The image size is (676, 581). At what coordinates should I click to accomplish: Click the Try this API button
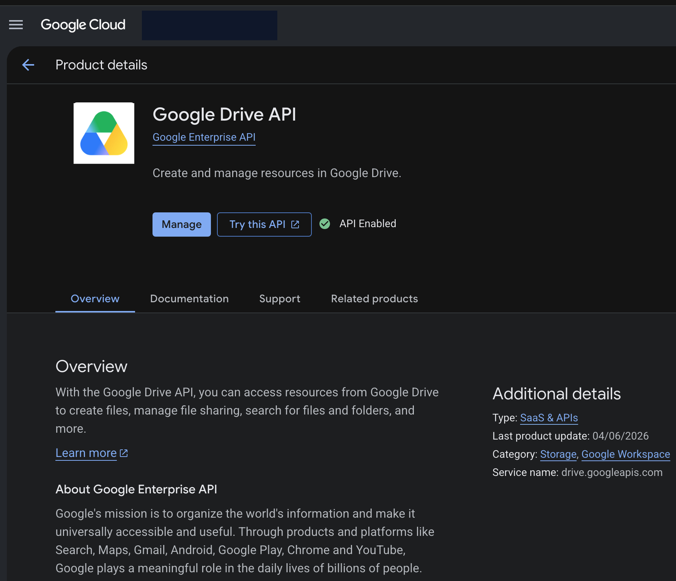tap(264, 224)
